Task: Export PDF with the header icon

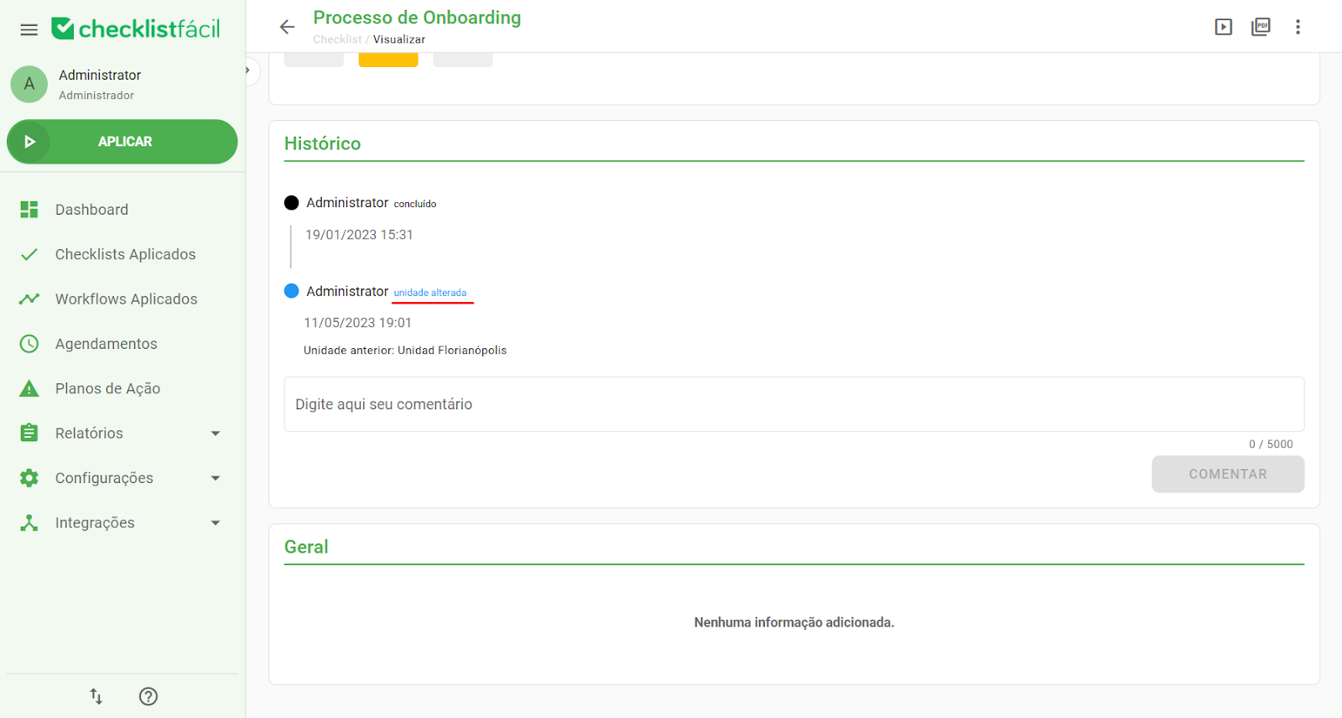Action: click(1261, 27)
